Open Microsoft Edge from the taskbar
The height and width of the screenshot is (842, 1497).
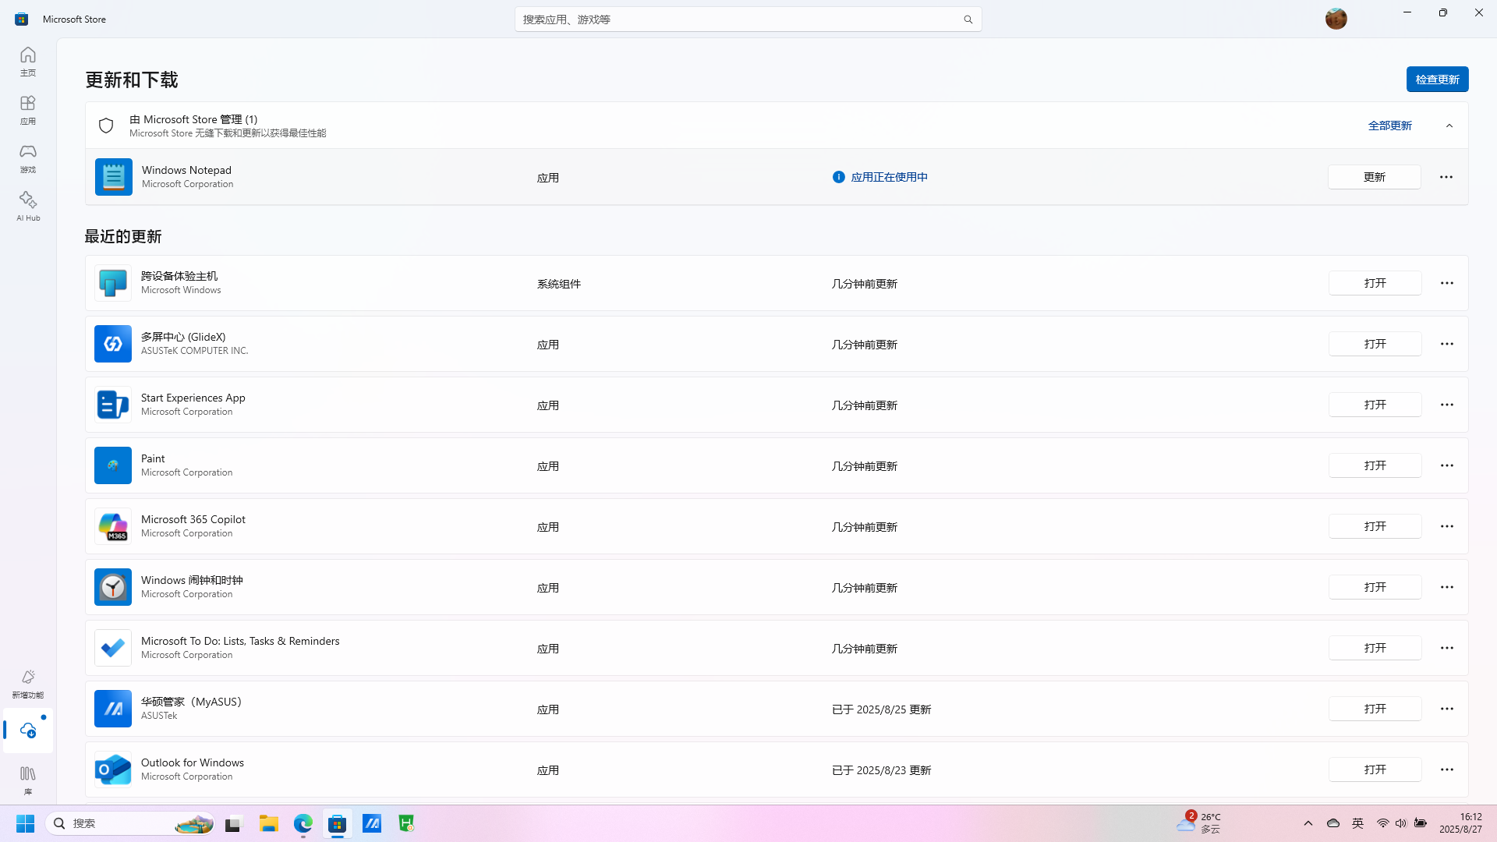click(303, 823)
